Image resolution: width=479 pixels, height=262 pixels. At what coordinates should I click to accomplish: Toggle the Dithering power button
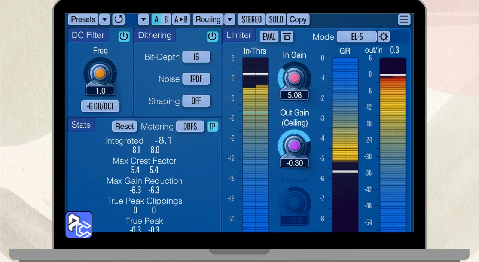212,36
